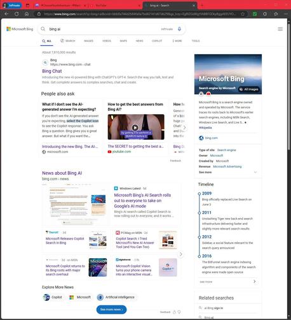Click See more news button

point(111,309)
